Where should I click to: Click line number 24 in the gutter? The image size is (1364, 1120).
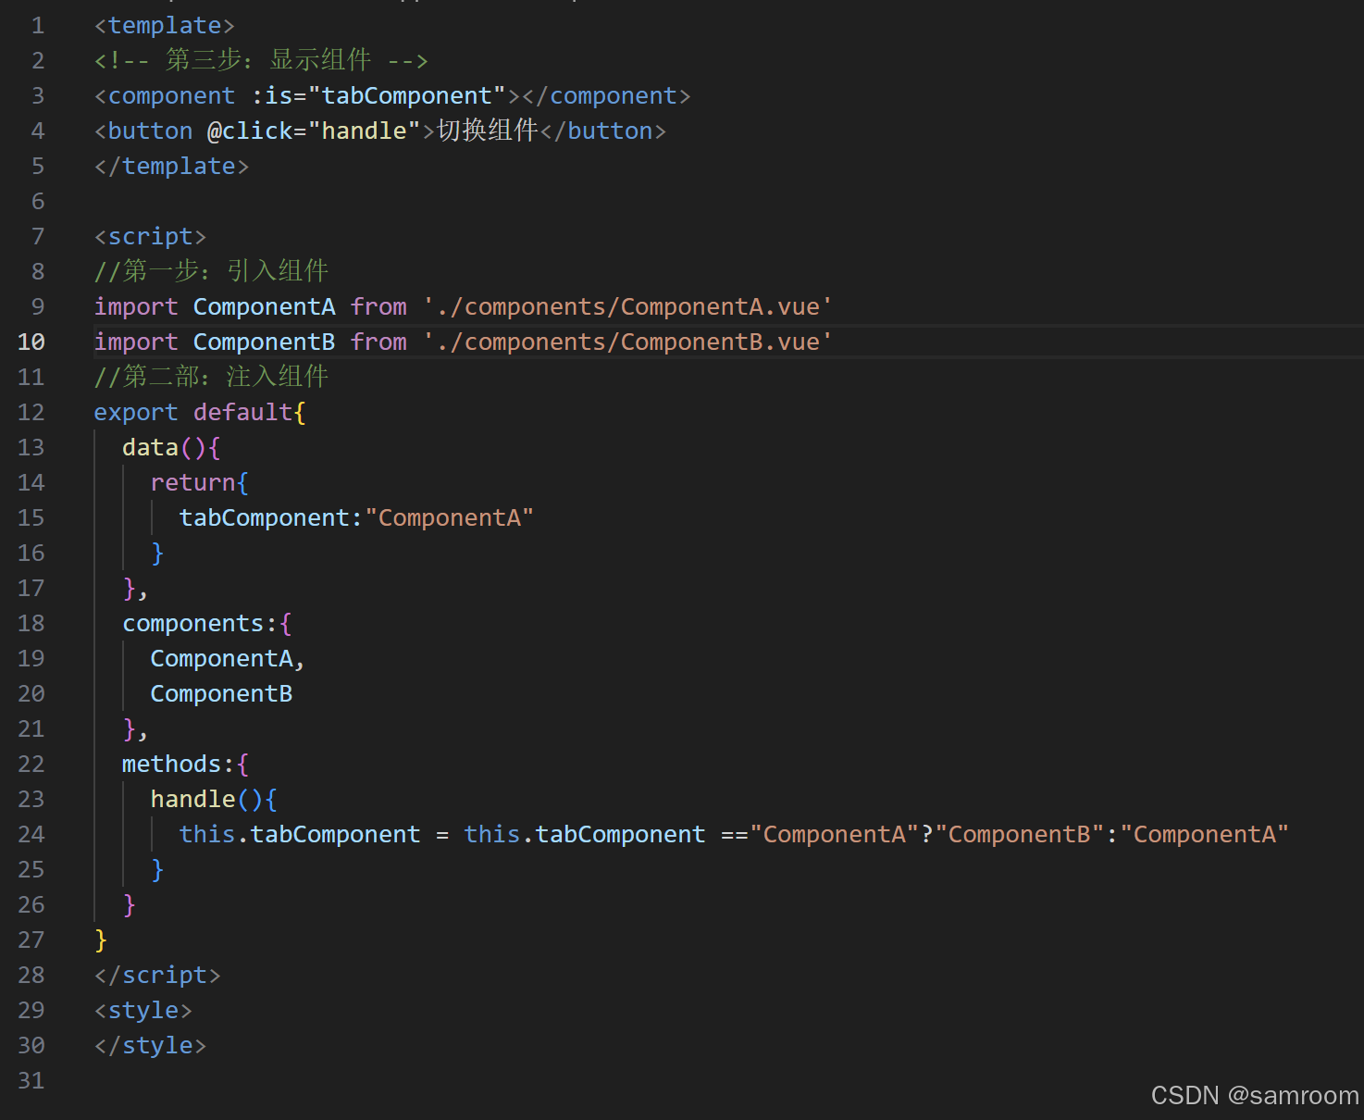[31, 835]
